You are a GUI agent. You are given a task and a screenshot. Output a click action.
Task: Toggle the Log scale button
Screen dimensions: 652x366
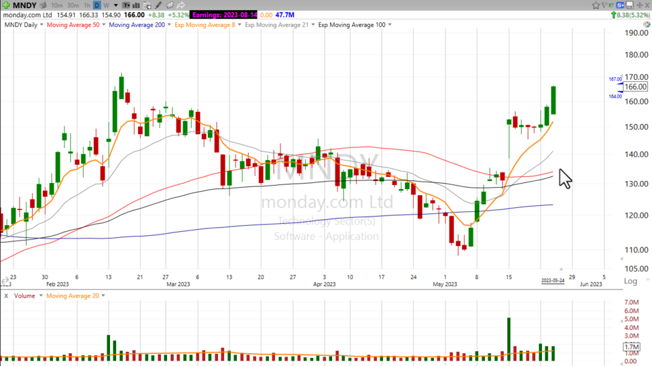pyautogui.click(x=630, y=281)
